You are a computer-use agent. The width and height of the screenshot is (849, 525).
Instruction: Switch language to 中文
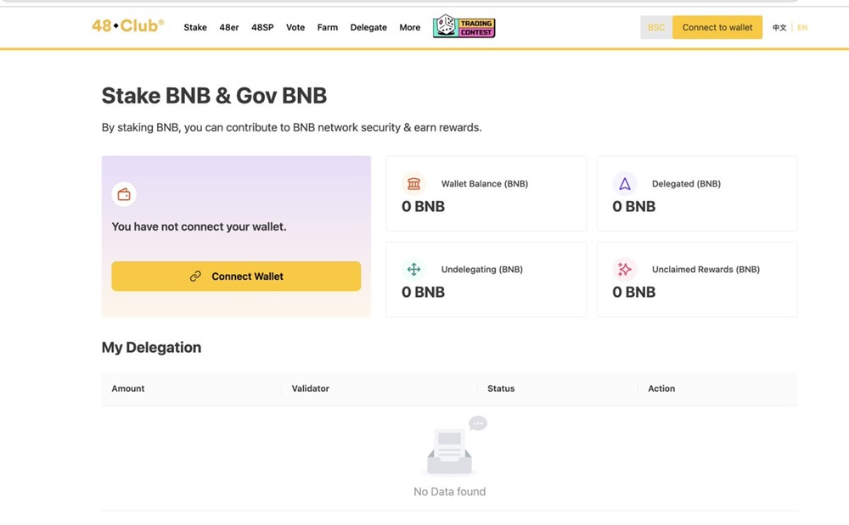pyautogui.click(x=779, y=28)
